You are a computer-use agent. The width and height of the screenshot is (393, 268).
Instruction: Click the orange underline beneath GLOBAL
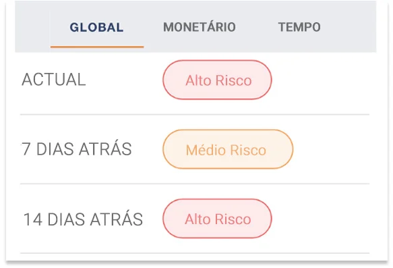coord(97,47)
